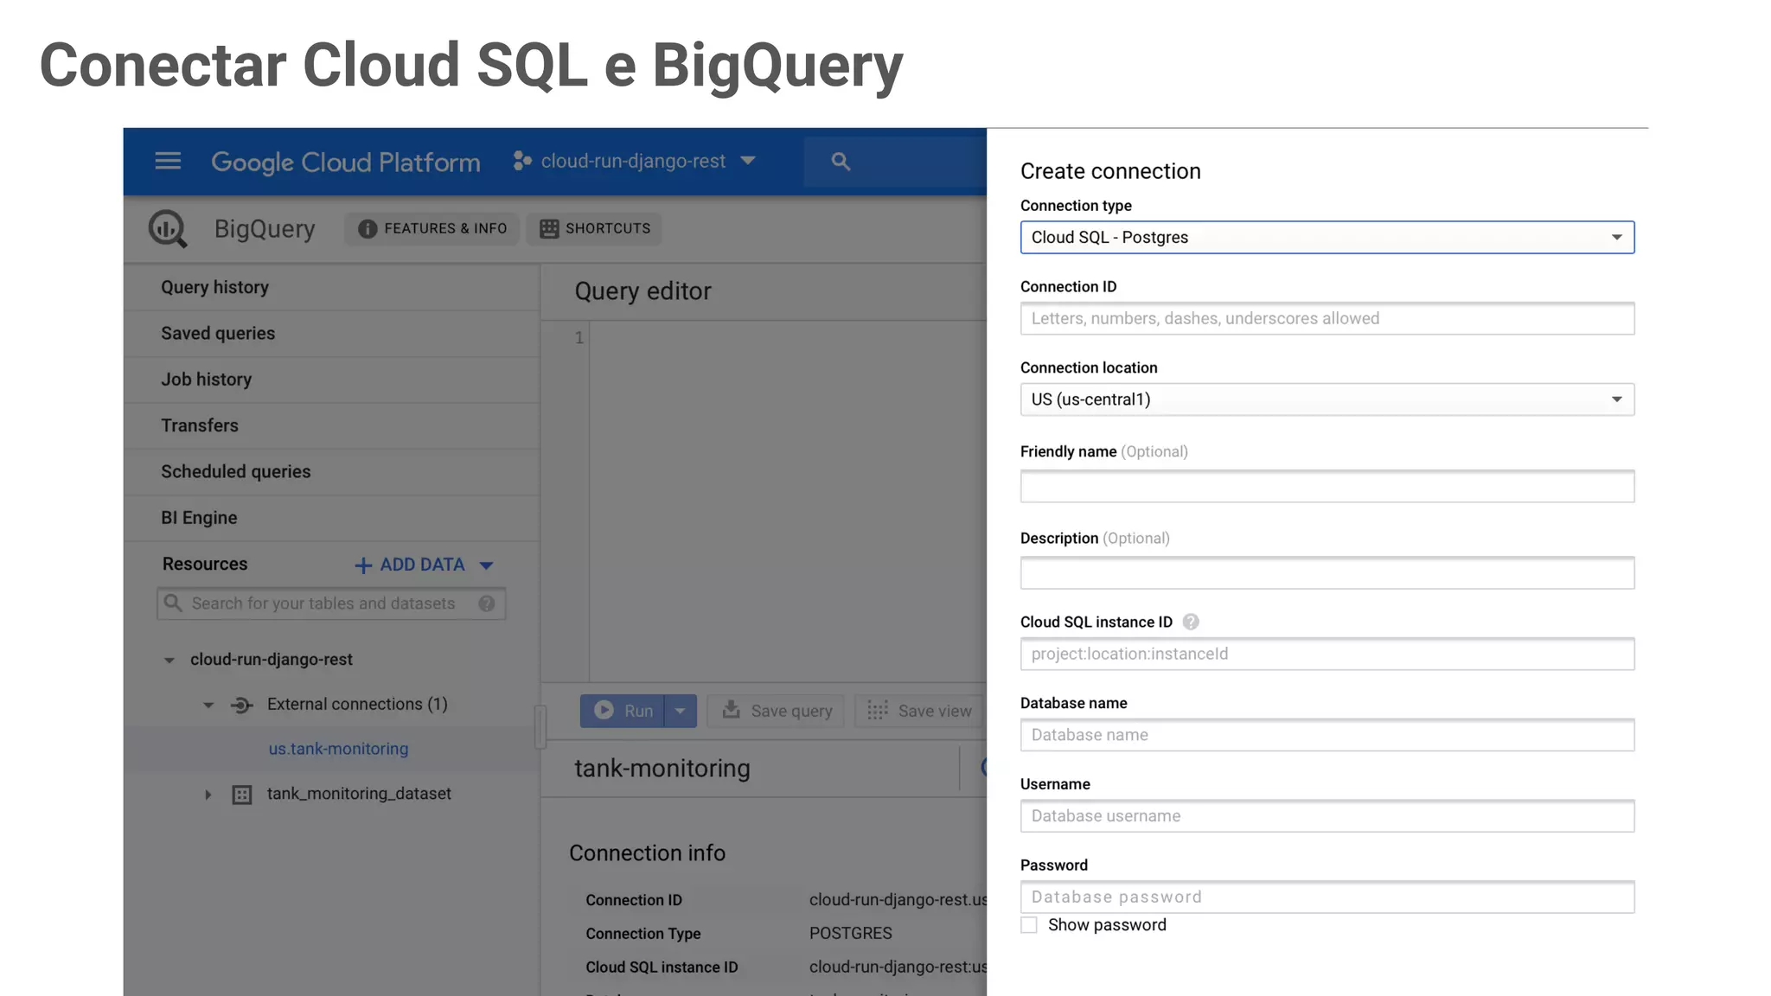1771x996 pixels.
Task: Click the Password input field
Action: coord(1327,897)
